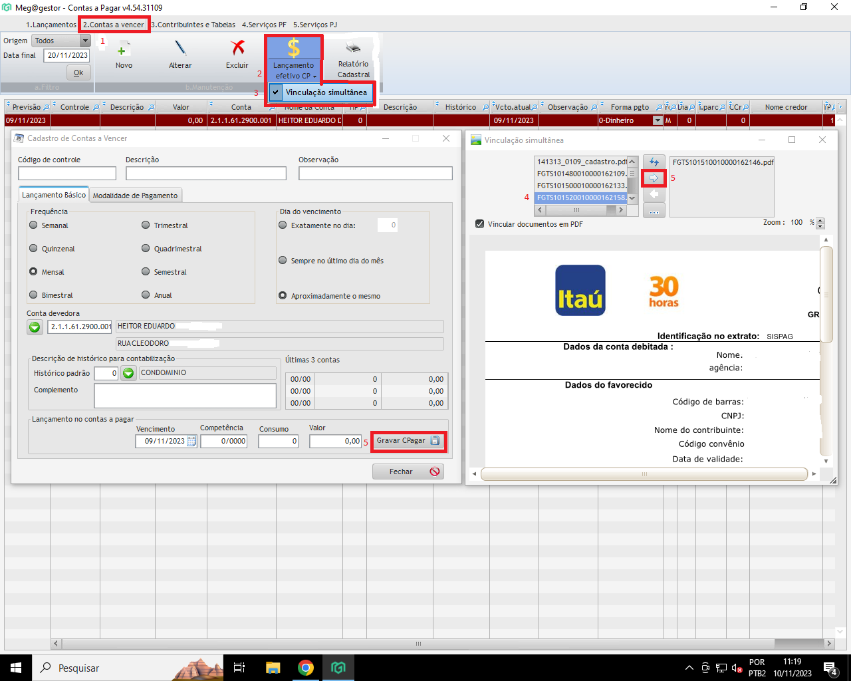Image resolution: width=851 pixels, height=681 pixels.
Task: Click green lookup button beside Conta devedora
Action: [x=35, y=327]
